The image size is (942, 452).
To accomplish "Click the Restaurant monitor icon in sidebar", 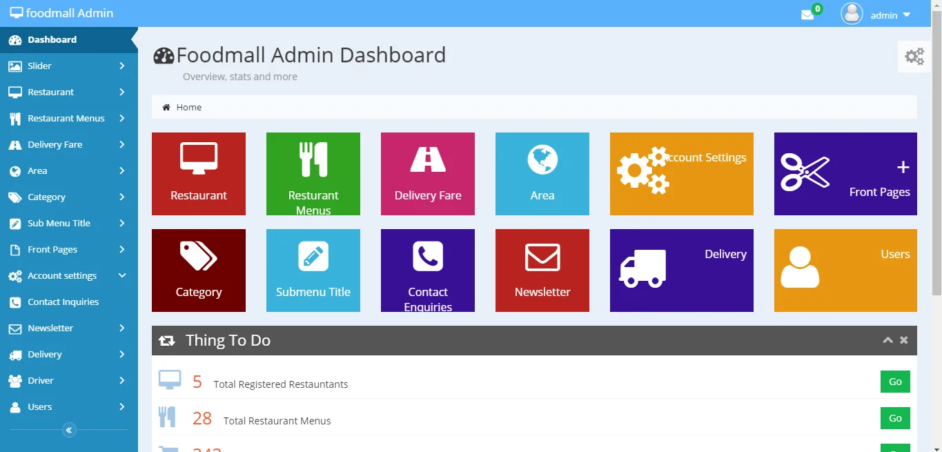I will point(15,92).
